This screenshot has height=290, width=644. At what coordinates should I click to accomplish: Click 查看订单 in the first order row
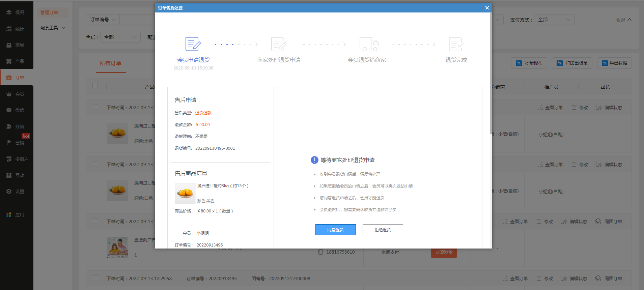click(x=550, y=108)
